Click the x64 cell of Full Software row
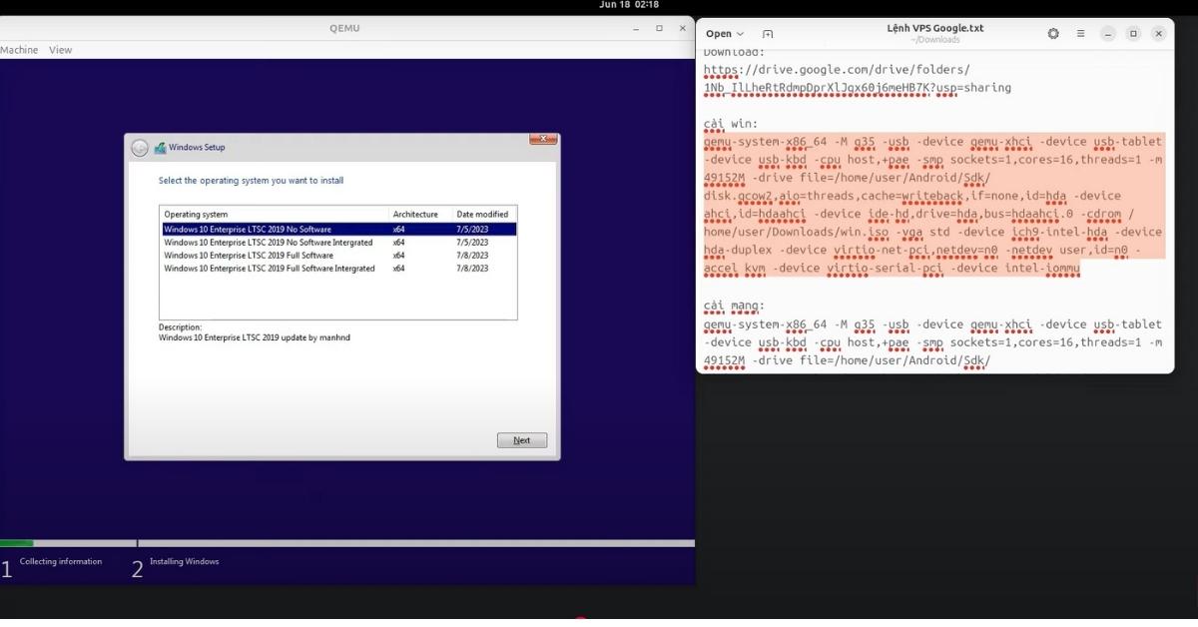The width and height of the screenshot is (1198, 627). (398, 256)
